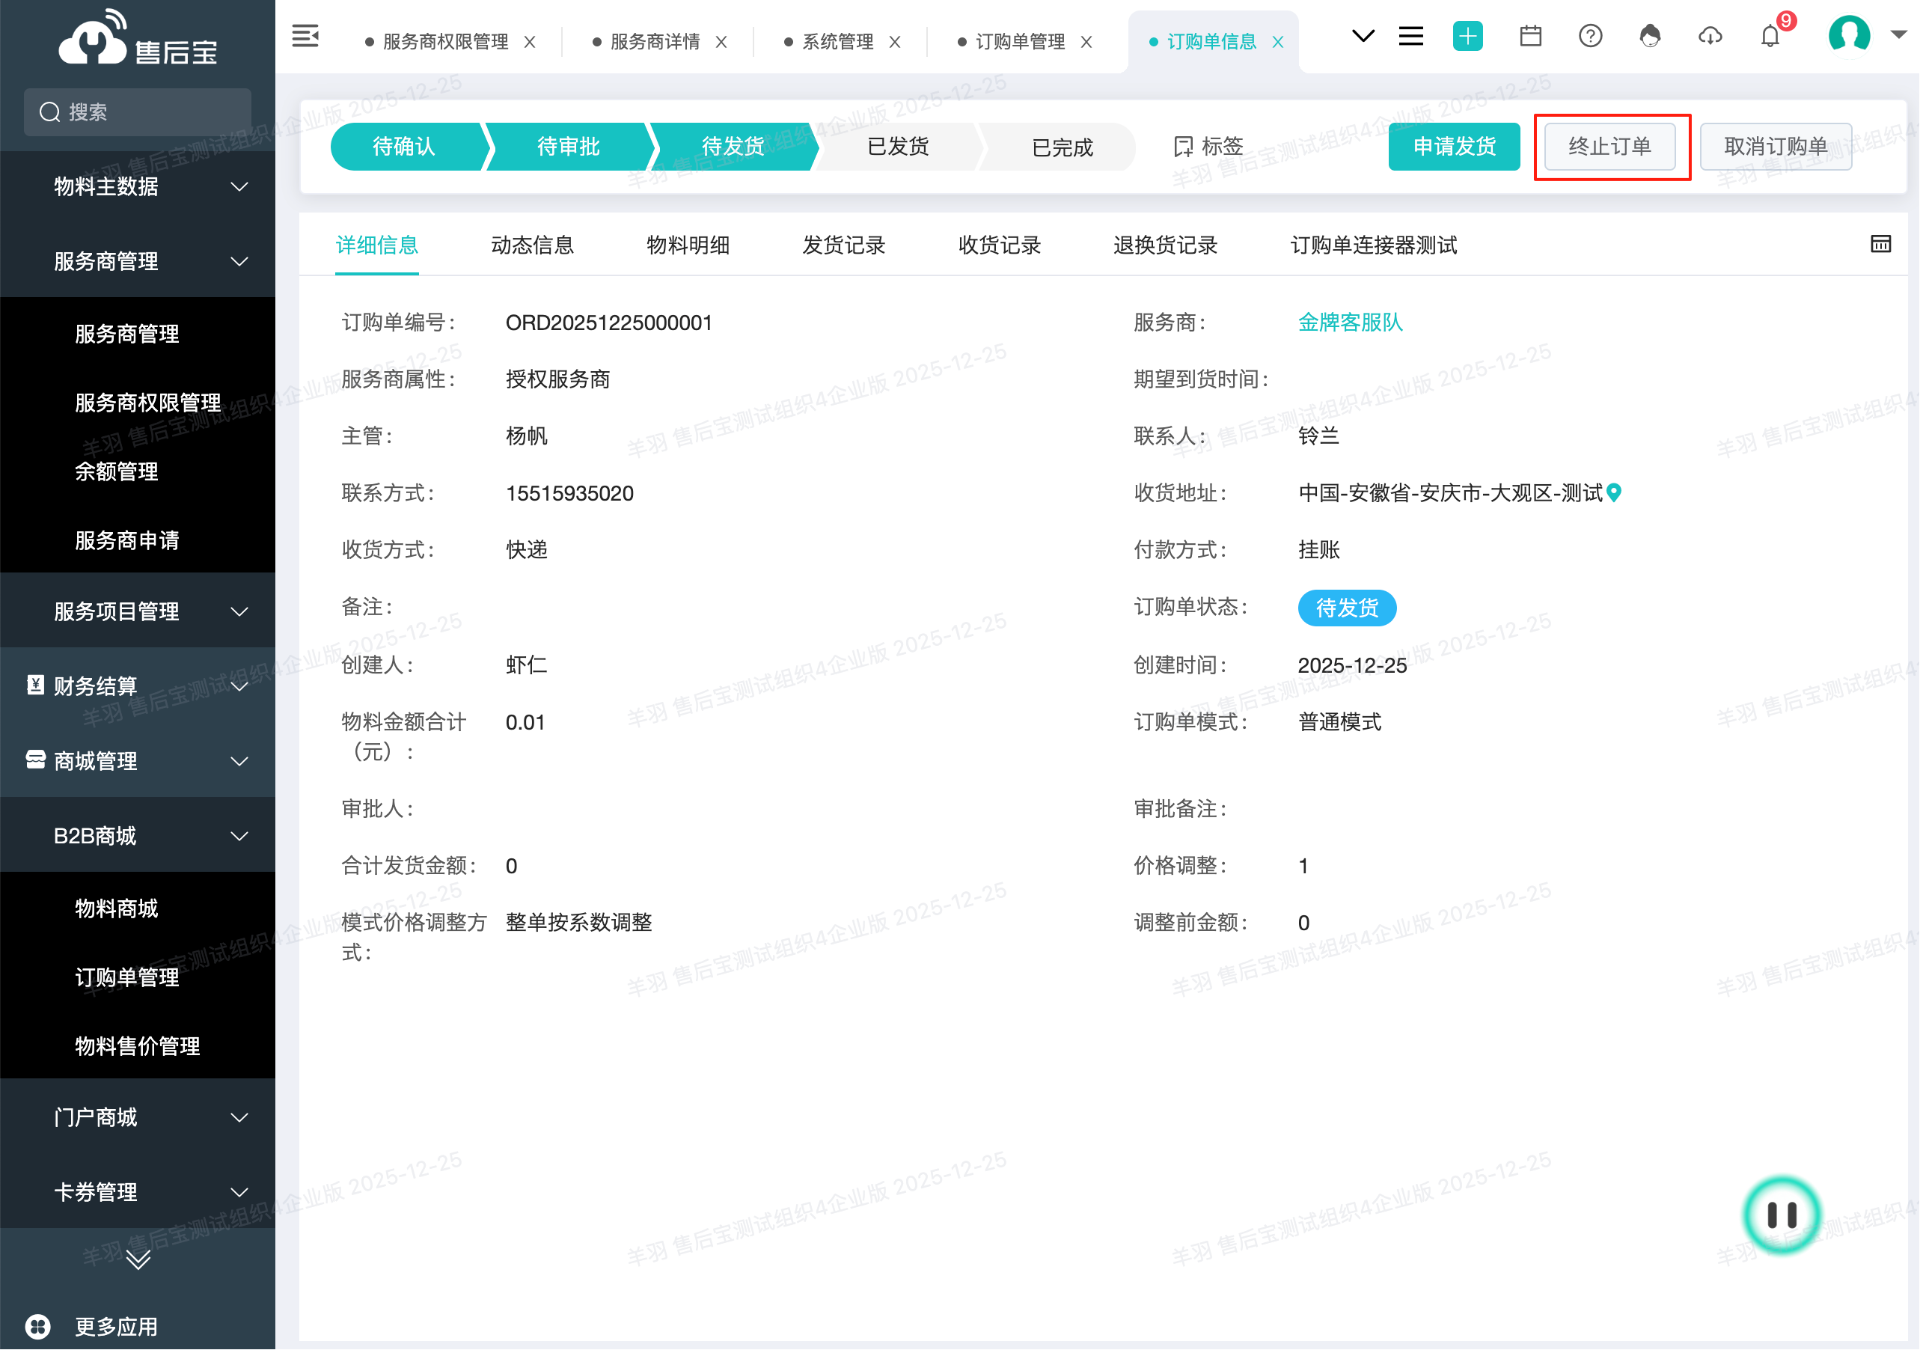
Task: Click the green plus quick-create icon
Action: pyautogui.click(x=1467, y=36)
